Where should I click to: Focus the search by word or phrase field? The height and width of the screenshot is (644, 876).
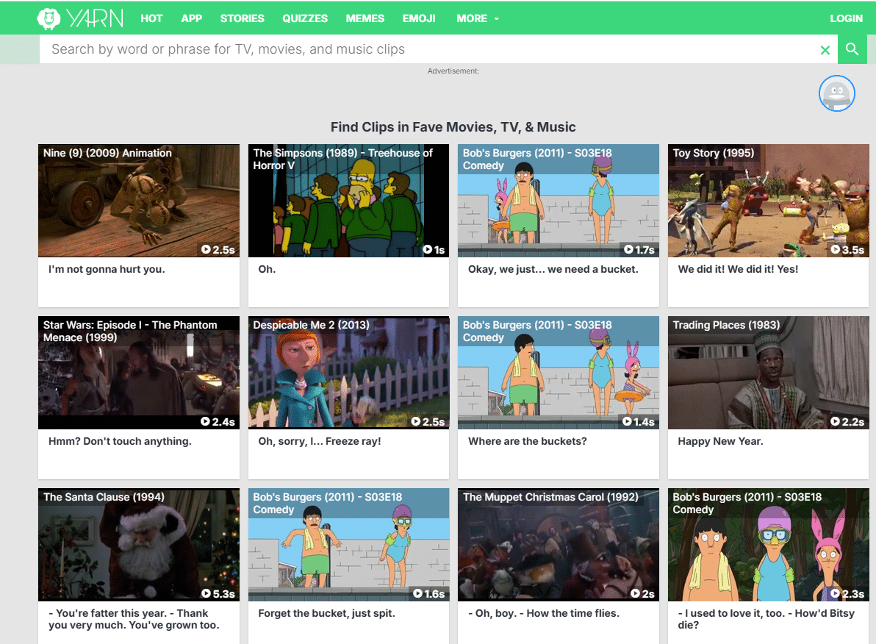click(426, 49)
